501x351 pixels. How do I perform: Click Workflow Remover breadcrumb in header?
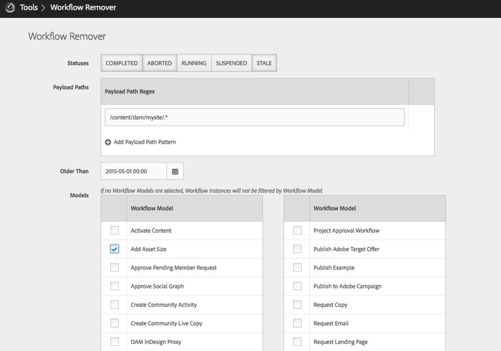tap(83, 7)
